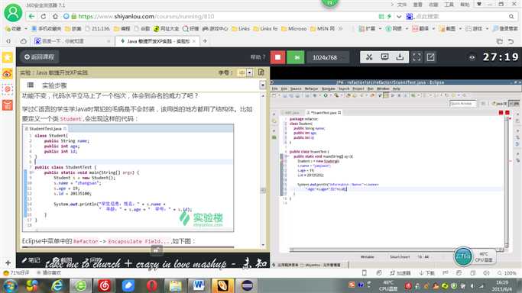Open the Refactor menu in Eclipse
This screenshot has width=522, height=293.
point(311,89)
